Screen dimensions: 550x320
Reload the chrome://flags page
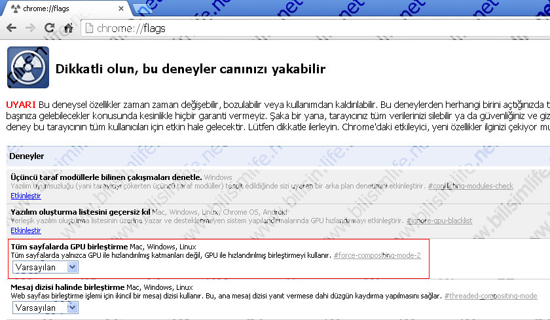pyautogui.click(x=50, y=28)
